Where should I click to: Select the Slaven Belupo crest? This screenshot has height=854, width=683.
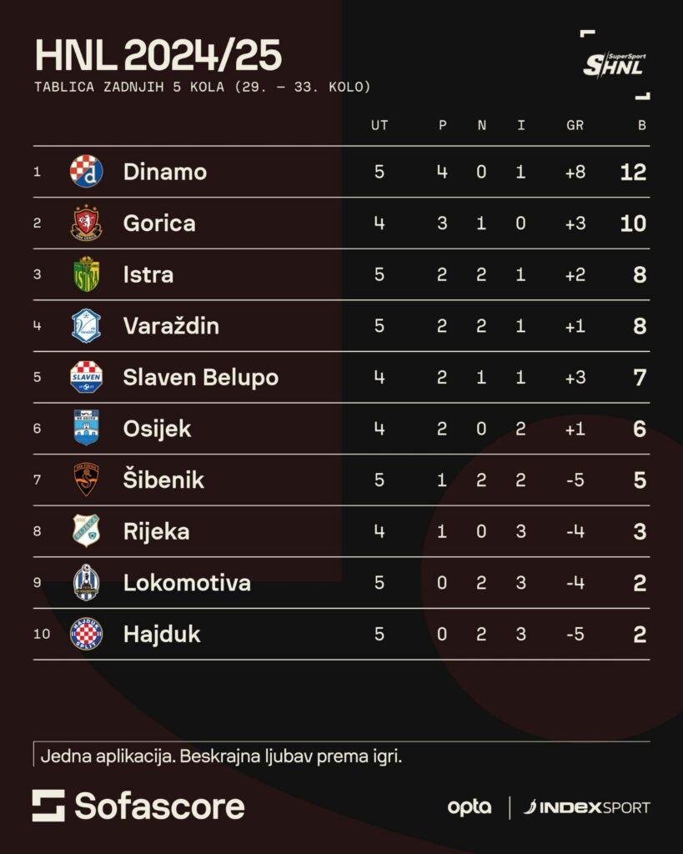(x=86, y=377)
